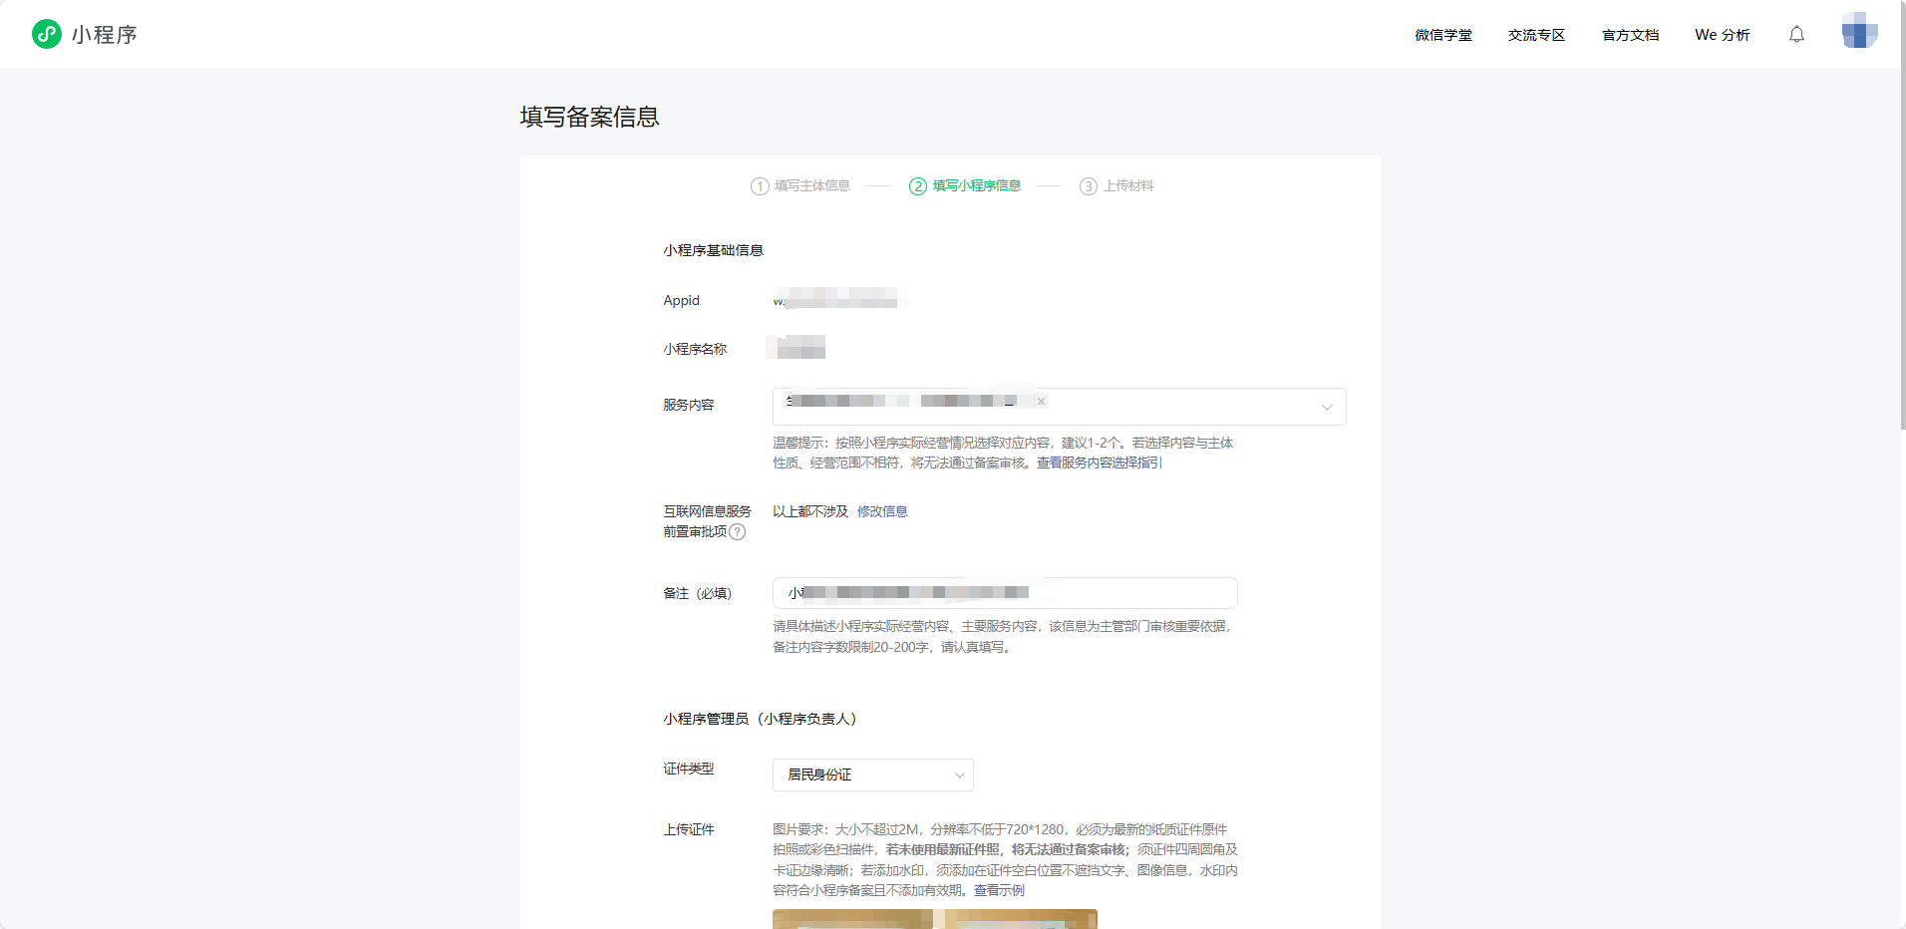
Task: Click the green 小程序 logo icon
Action: [x=46, y=33]
